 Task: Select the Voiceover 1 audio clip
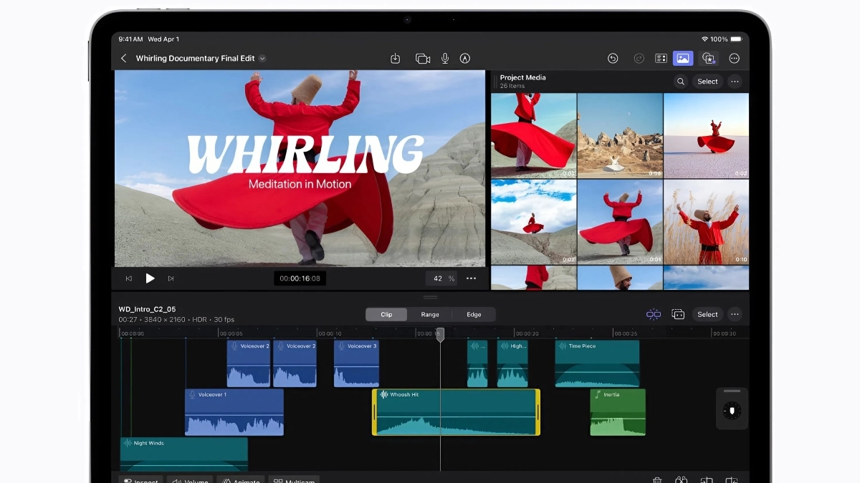point(234,412)
